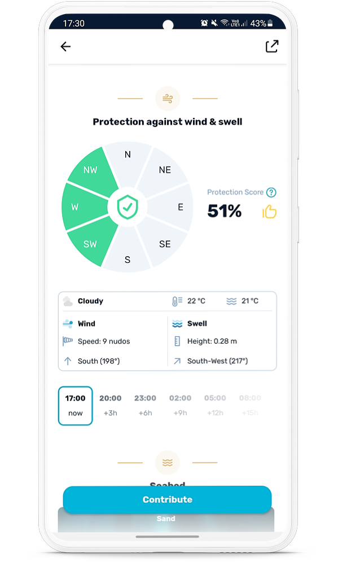
Task: Switch to the 02:00 forecast time
Action: (x=180, y=403)
